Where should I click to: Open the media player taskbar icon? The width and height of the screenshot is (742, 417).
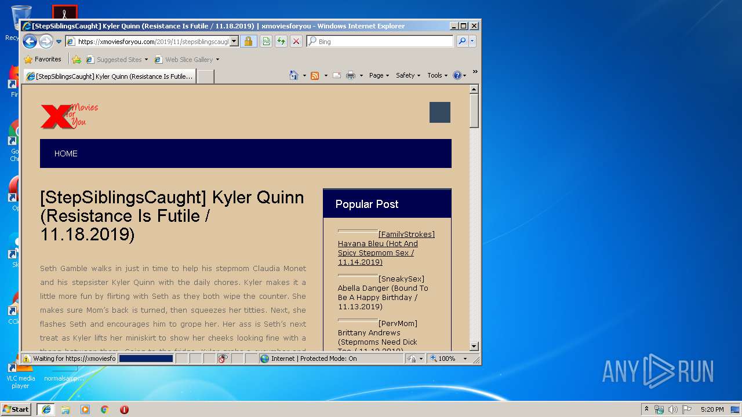click(85, 409)
